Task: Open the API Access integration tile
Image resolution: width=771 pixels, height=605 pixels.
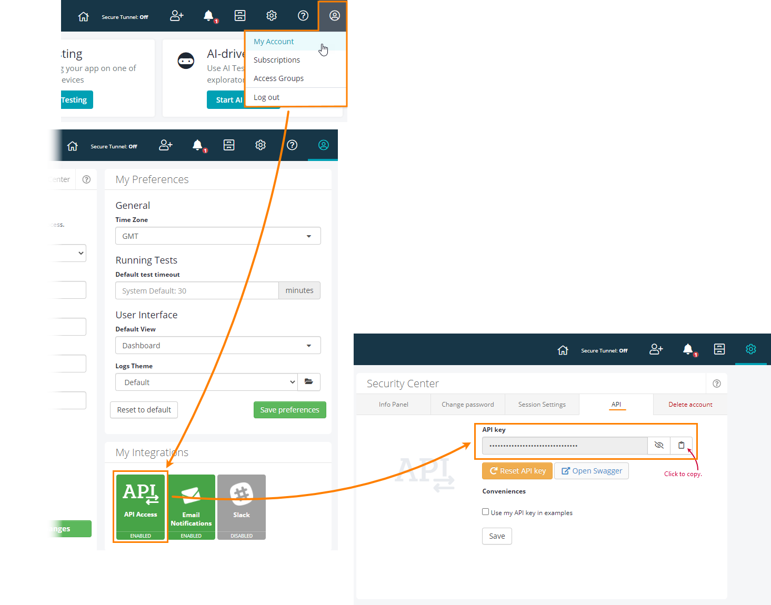Action: tap(141, 506)
